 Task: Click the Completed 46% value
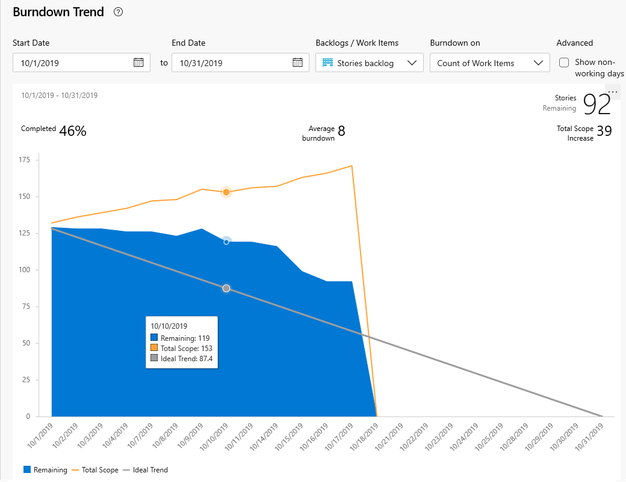pyautogui.click(x=73, y=131)
